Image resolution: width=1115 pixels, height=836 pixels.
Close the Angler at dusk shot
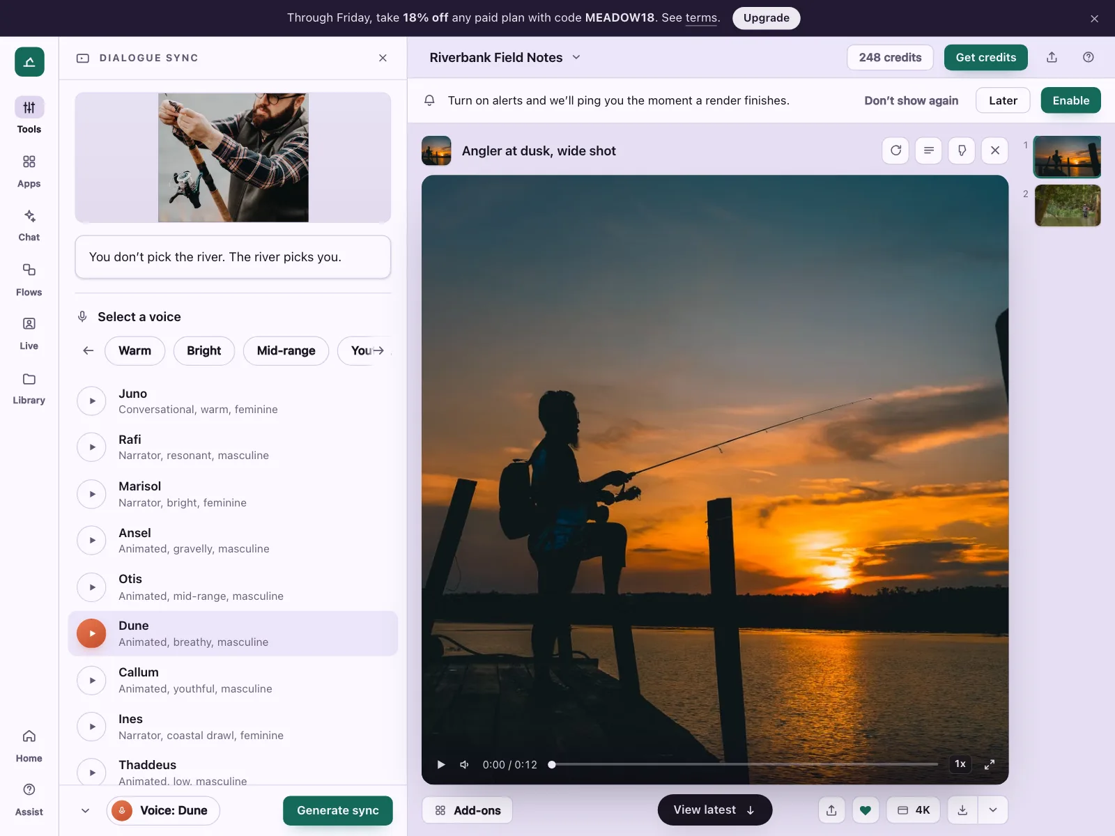[x=994, y=150]
